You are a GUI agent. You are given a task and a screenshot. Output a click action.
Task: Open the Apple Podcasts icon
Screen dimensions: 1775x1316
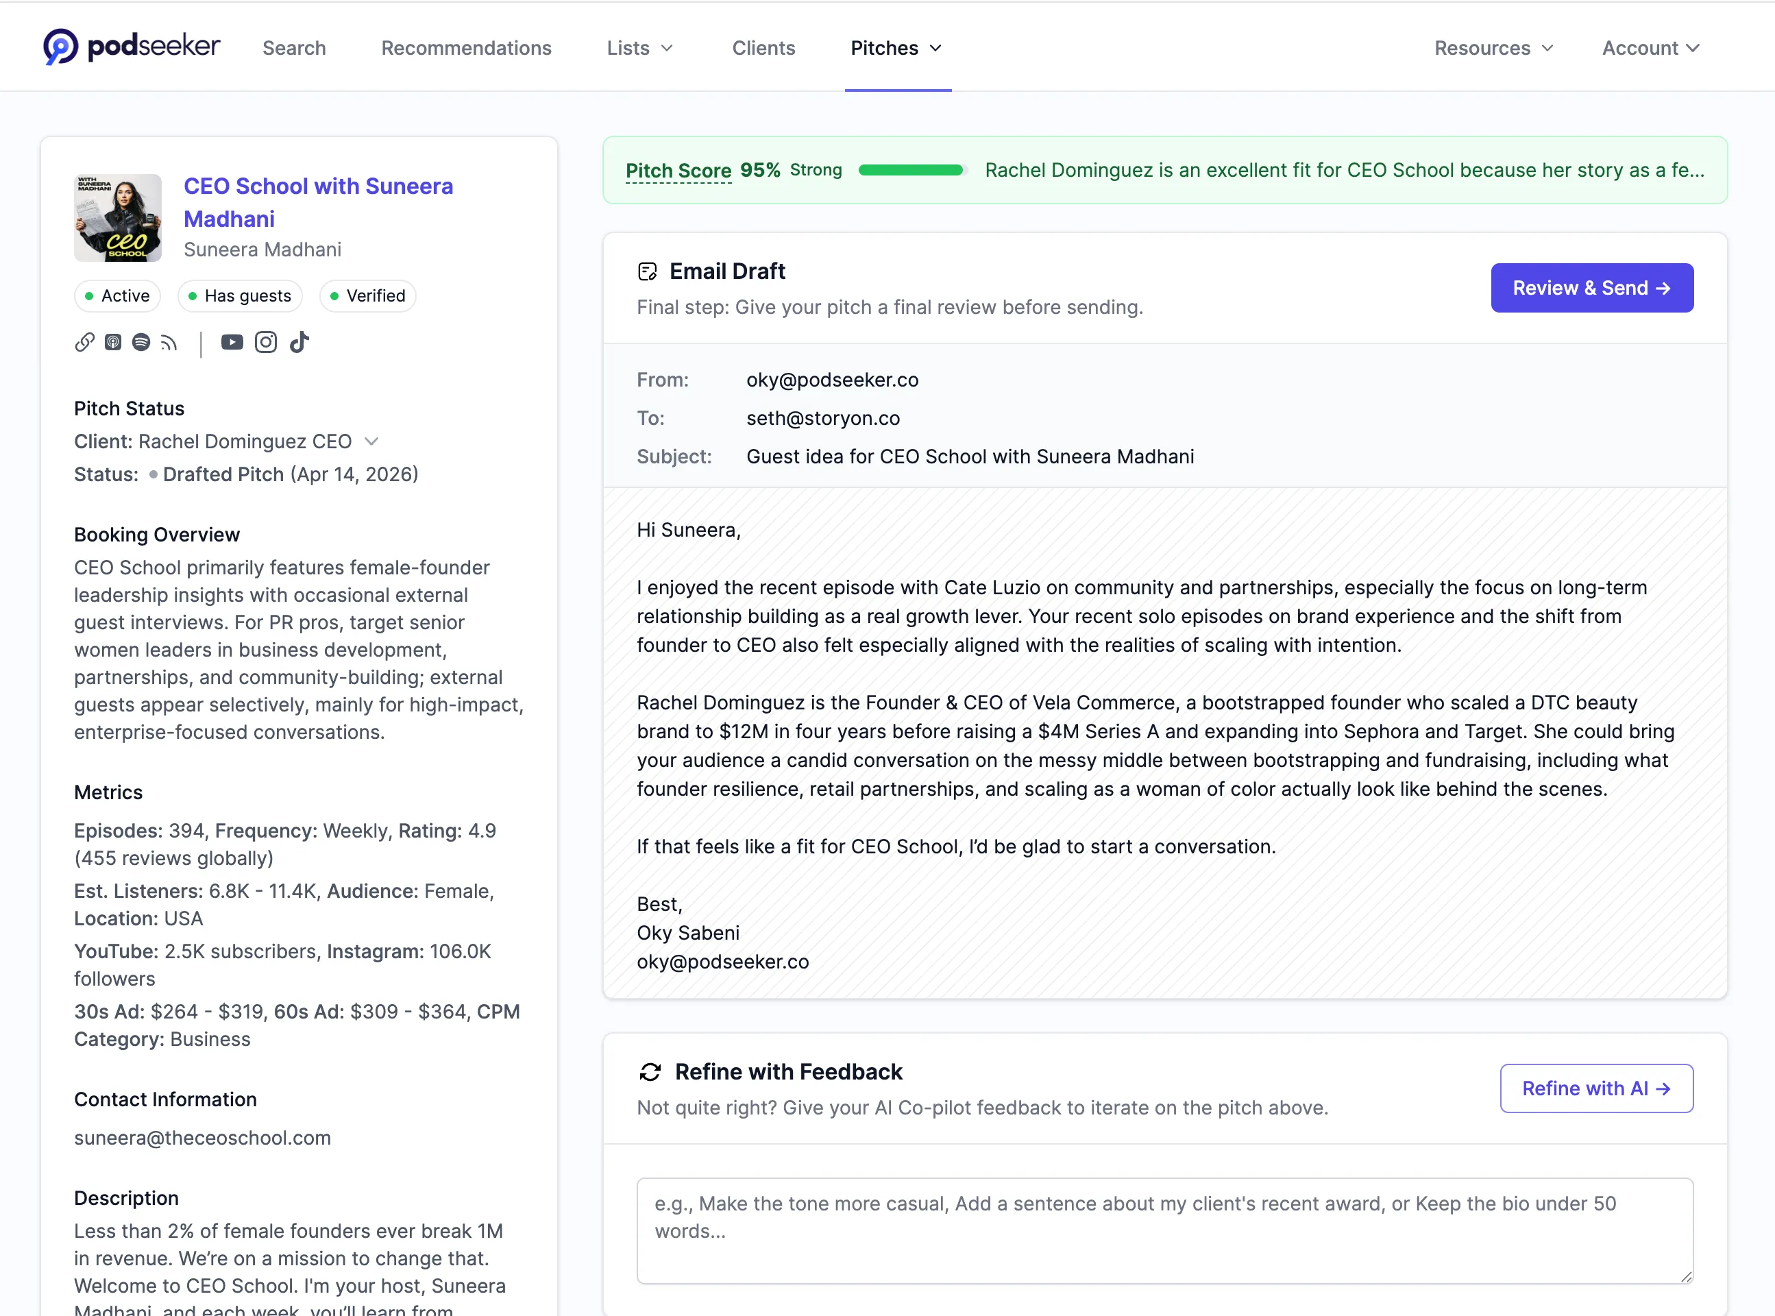(x=113, y=343)
